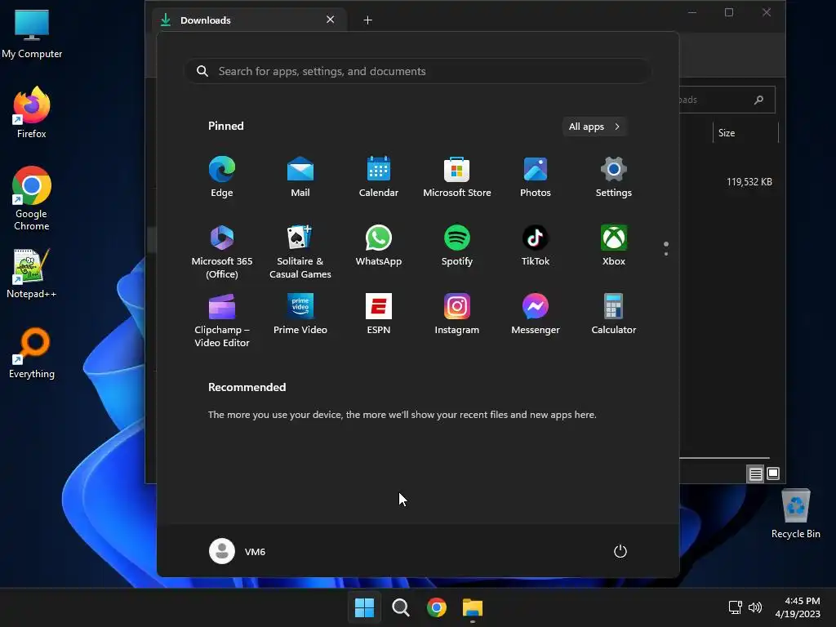Launch Instagram
The image size is (836, 627).
(x=457, y=314)
